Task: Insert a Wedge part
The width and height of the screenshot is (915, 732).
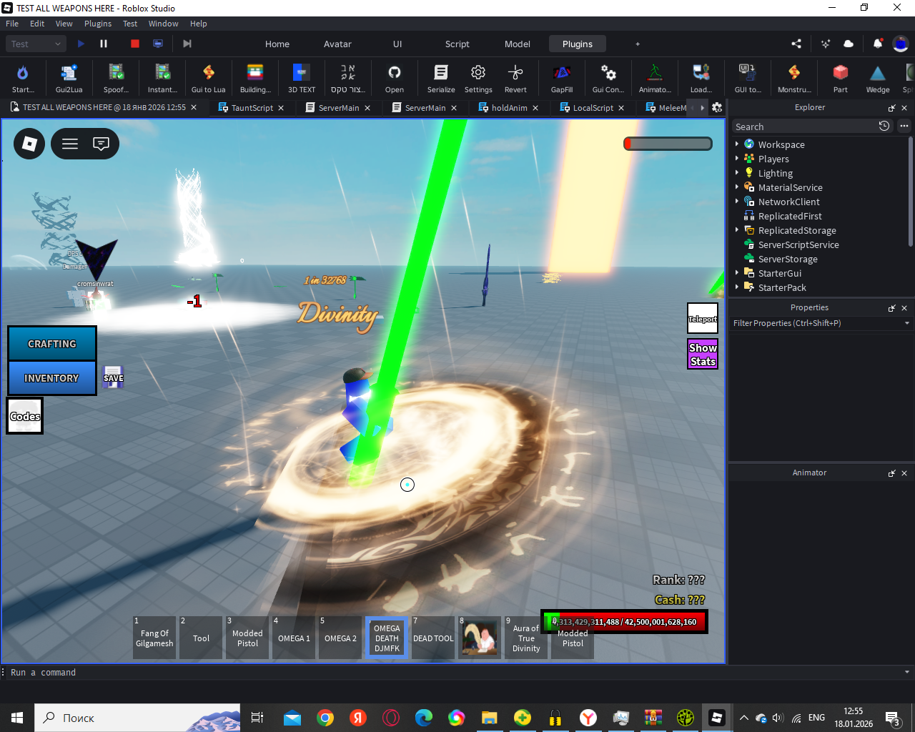Action: 878,78
